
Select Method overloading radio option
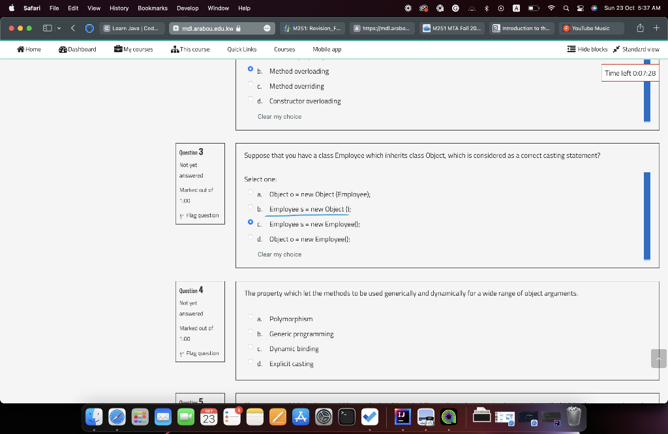click(250, 69)
